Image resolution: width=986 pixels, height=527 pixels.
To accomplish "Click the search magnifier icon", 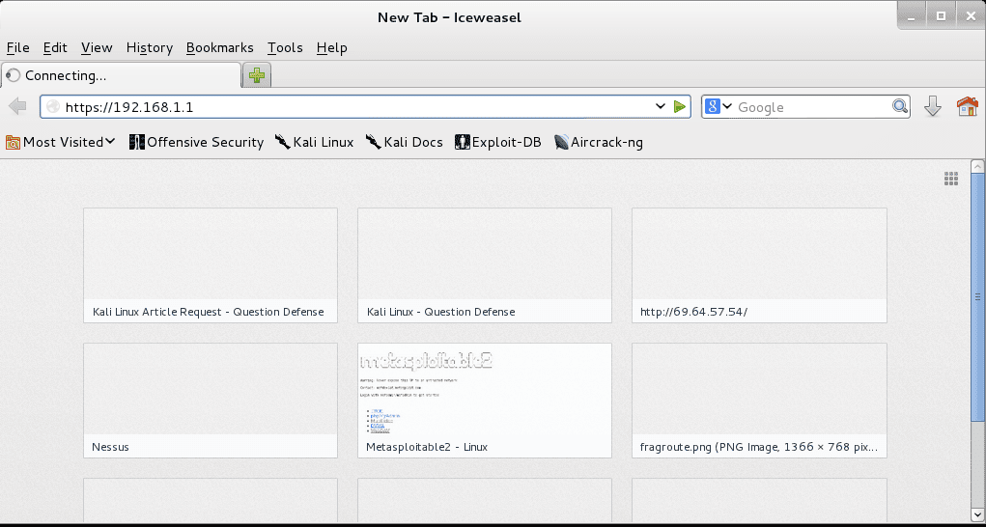I will coord(900,107).
